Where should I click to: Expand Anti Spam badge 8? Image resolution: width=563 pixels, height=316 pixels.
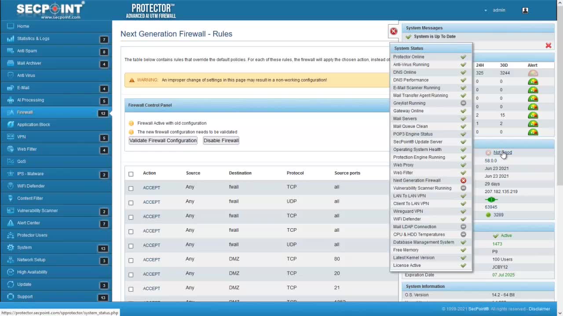tap(104, 52)
